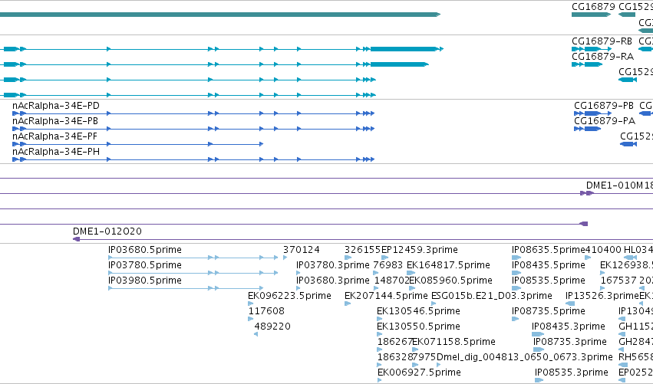Click the CG16879-RA transcript label
Viewport: 653px width, 384px height.
pos(602,57)
